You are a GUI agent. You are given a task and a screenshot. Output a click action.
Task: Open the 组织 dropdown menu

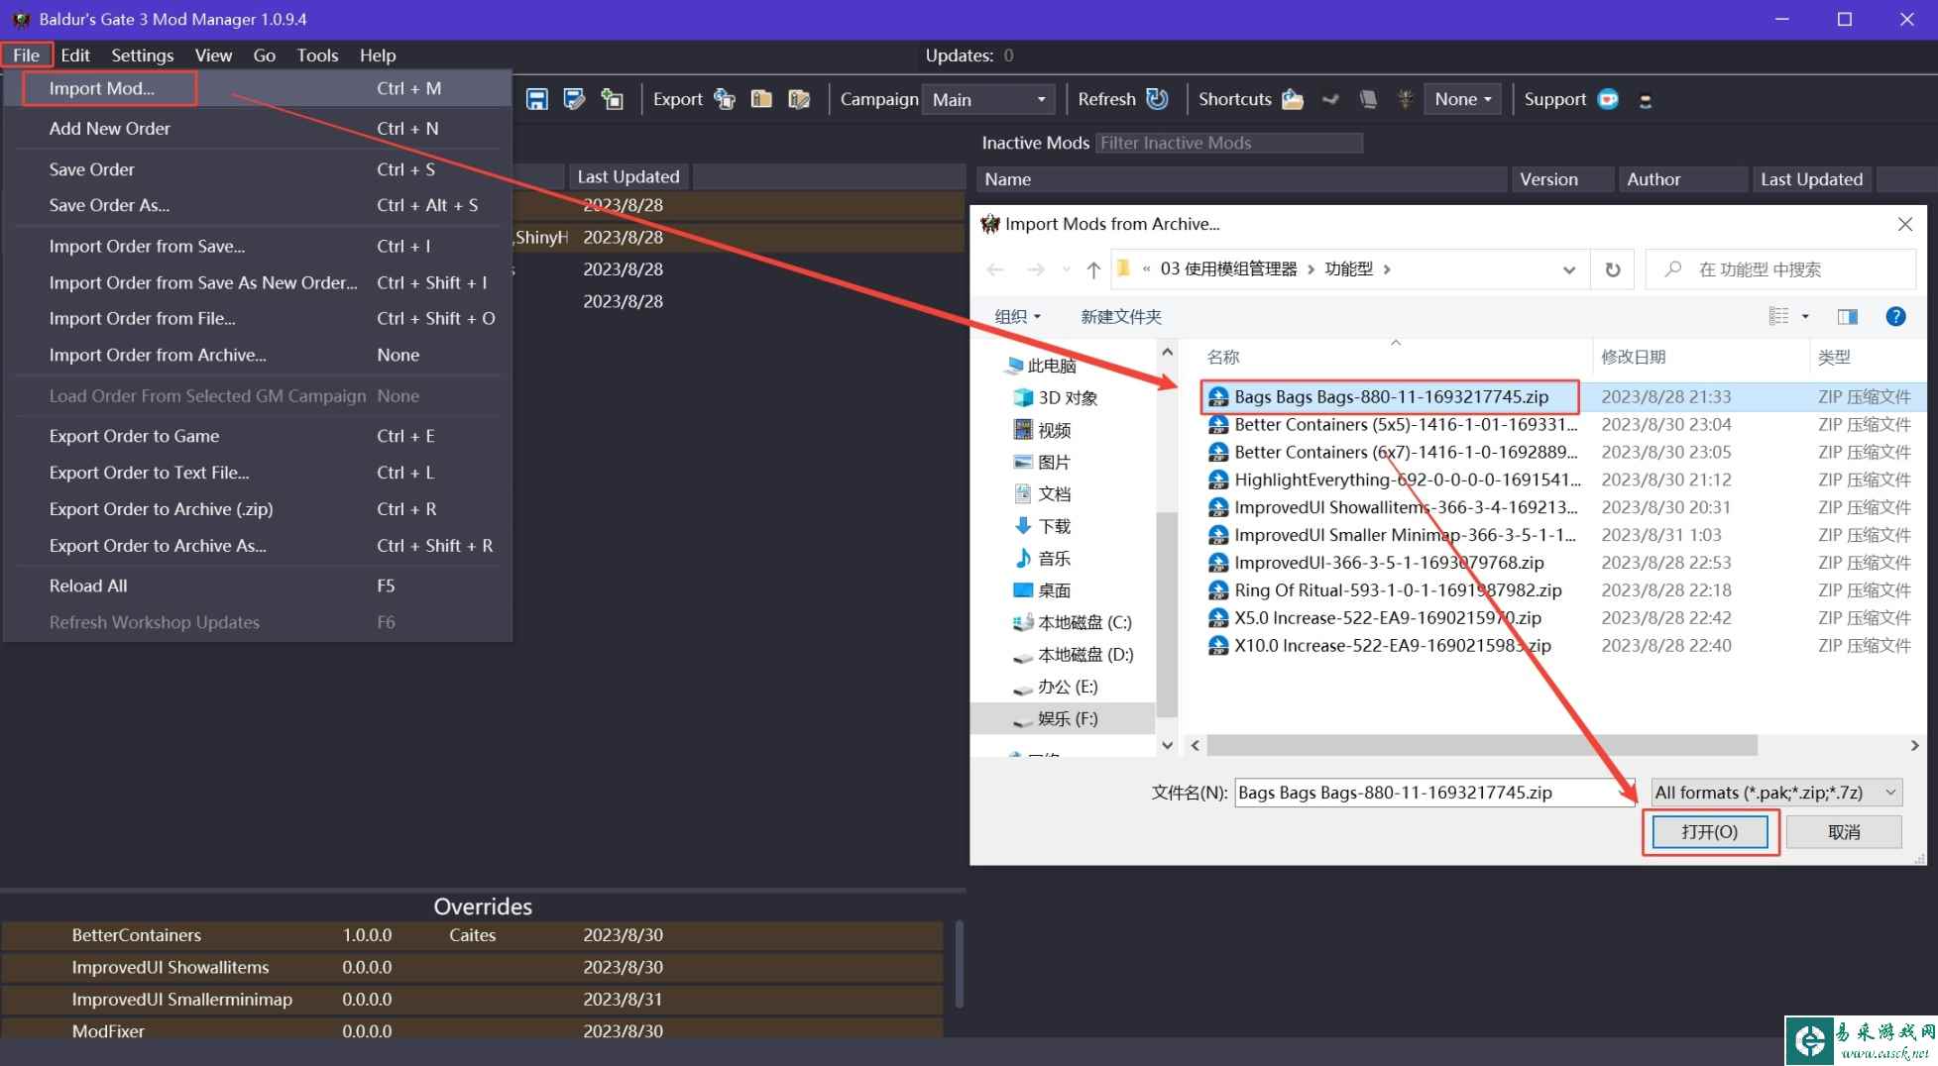click(1018, 316)
